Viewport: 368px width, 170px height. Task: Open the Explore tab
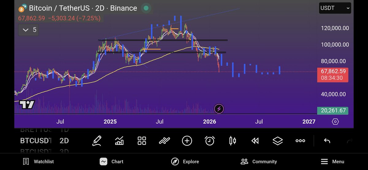click(185, 161)
